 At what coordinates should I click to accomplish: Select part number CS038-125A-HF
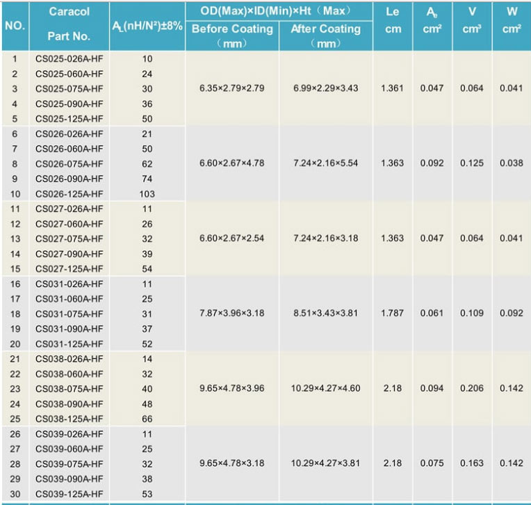[69, 419]
